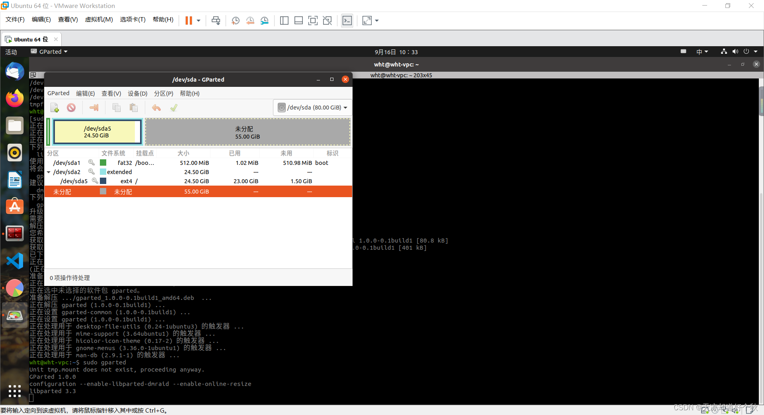Click the Show Applications grid icon
This screenshot has height=415, width=764.
pos(15,391)
